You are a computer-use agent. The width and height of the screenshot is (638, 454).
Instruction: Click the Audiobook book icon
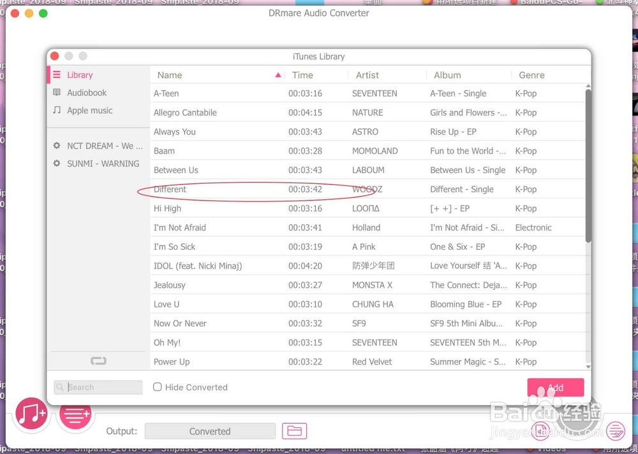tap(57, 93)
